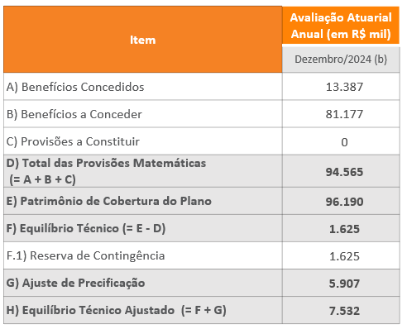This screenshot has height=329, width=407.
Task: Select Patrimônio de Cobertura do Plano label
Action: coord(109,201)
